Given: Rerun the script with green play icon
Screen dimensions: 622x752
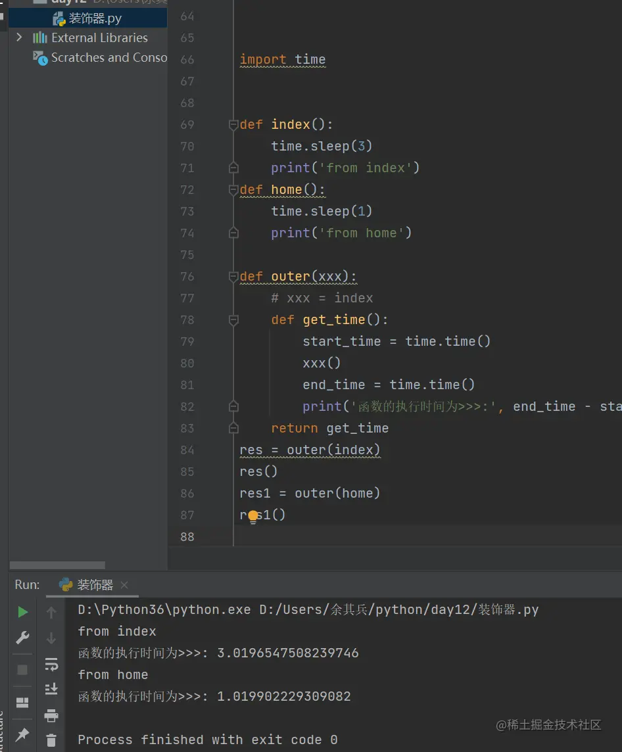Looking at the screenshot, I should [x=22, y=612].
